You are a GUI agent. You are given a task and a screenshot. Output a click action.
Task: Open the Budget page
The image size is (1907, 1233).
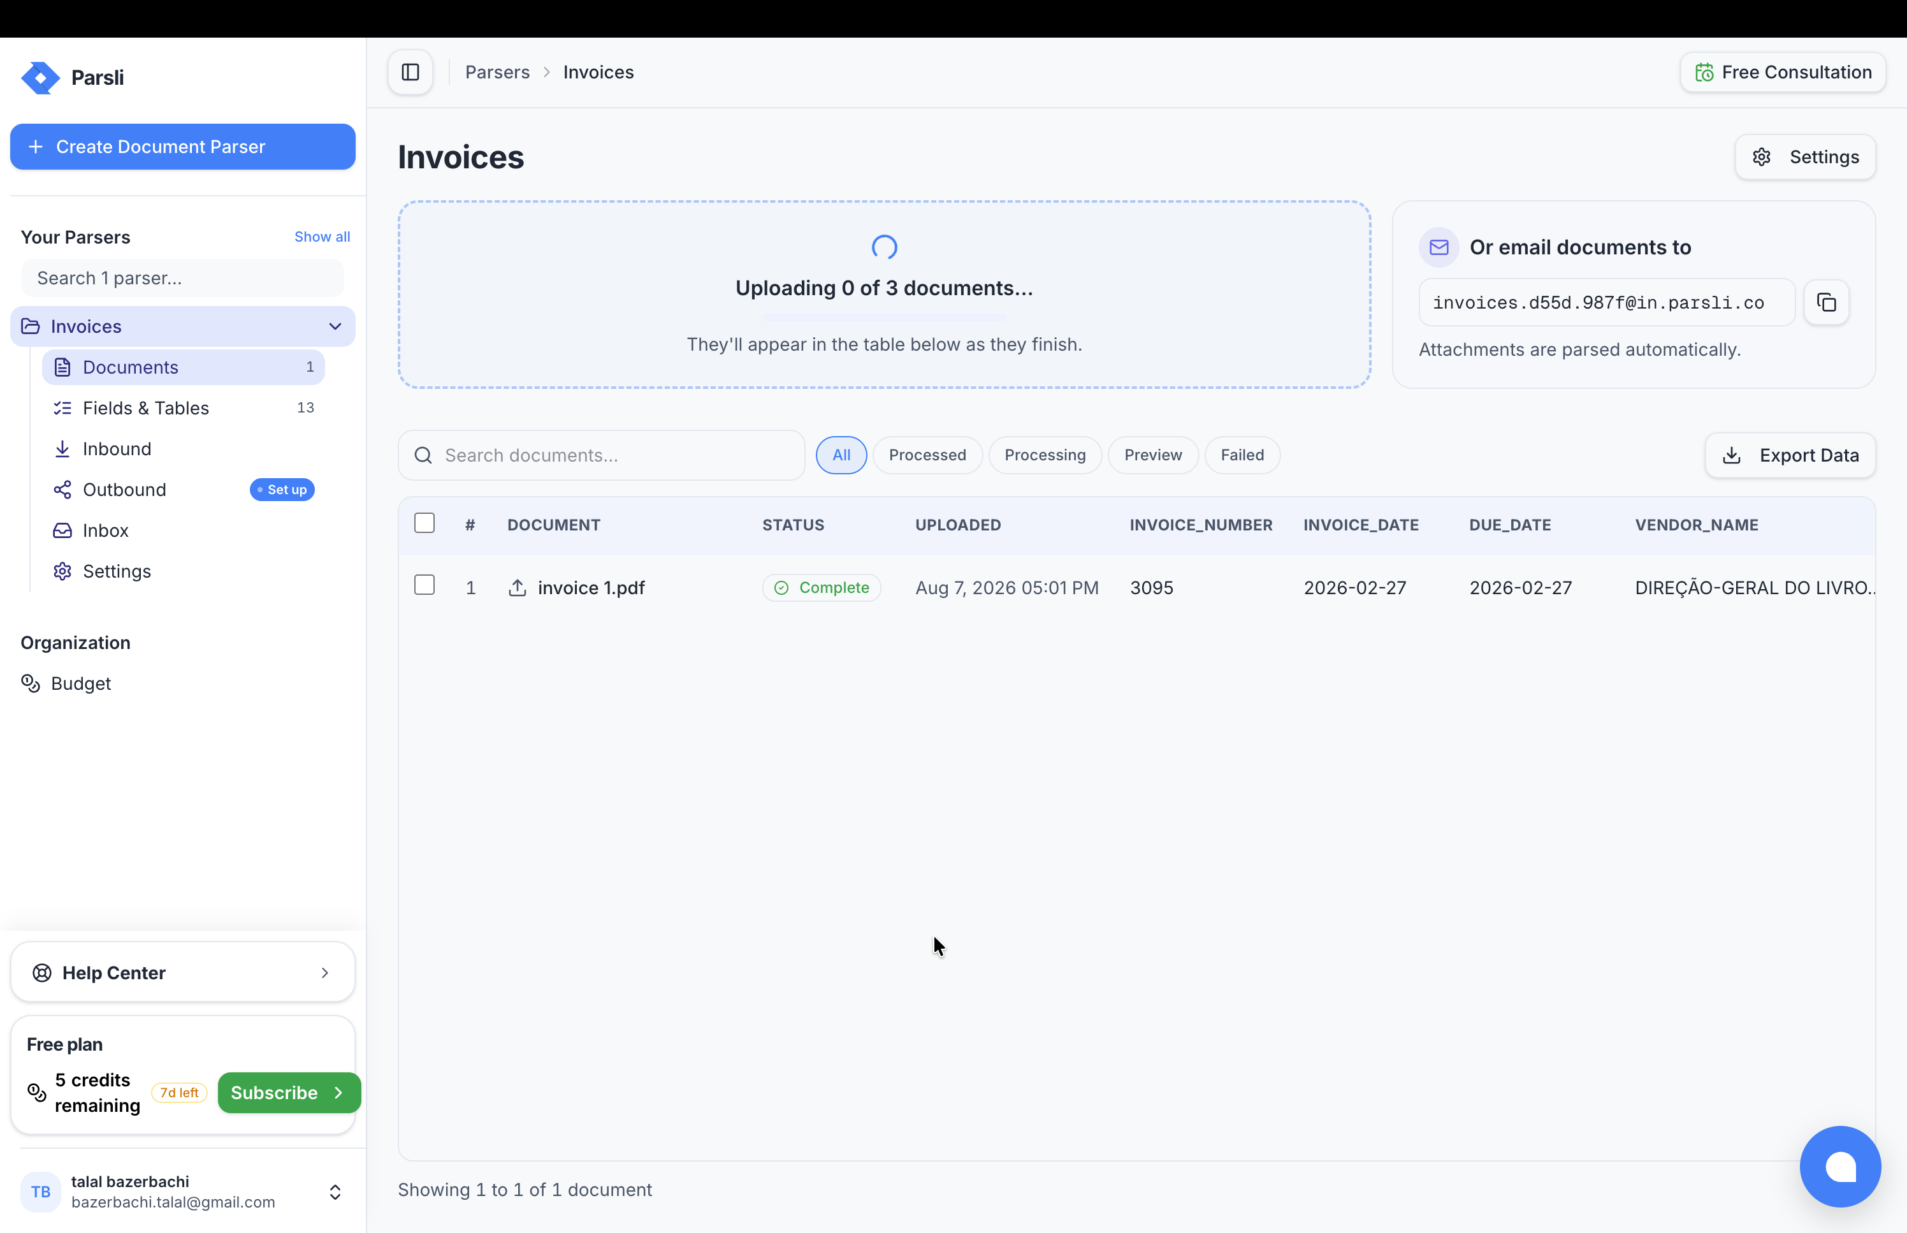tap(184, 683)
